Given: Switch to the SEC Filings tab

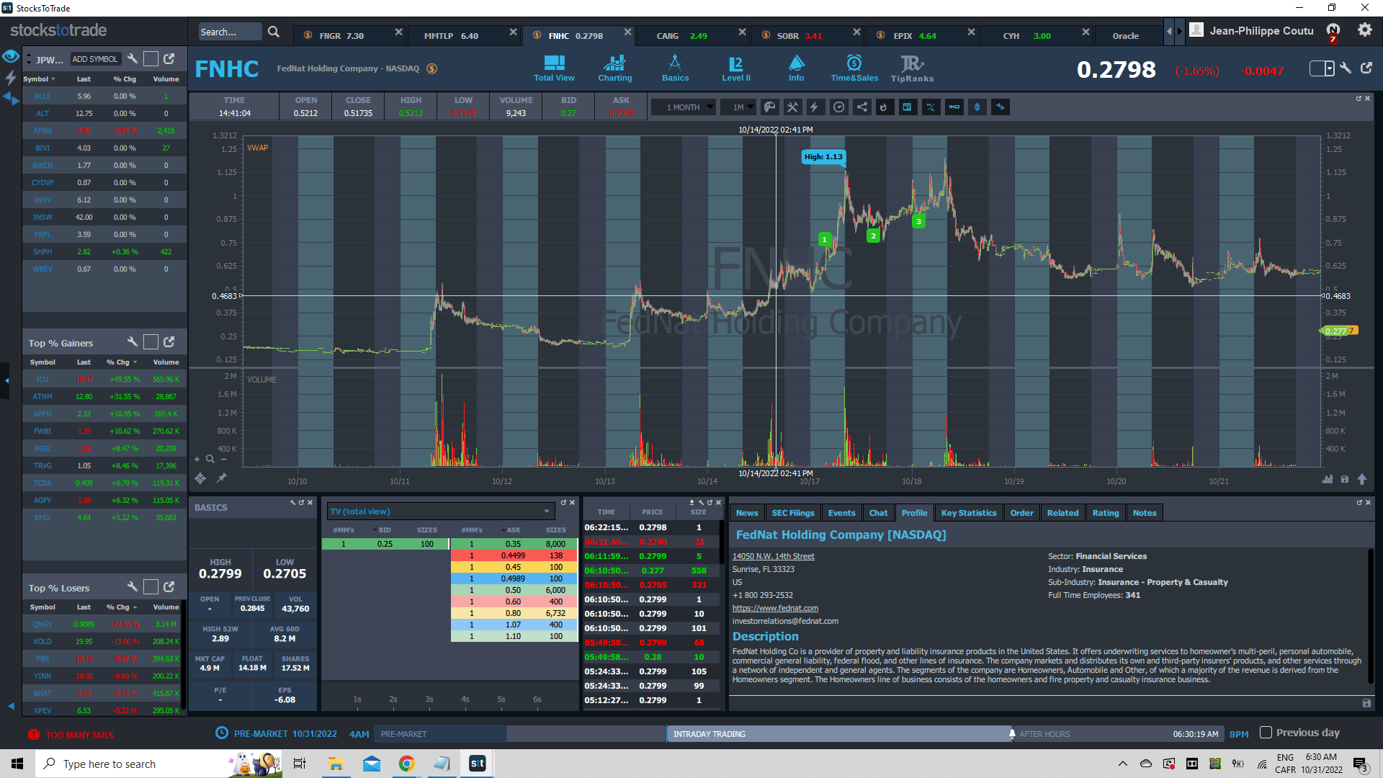Looking at the screenshot, I should (x=792, y=513).
